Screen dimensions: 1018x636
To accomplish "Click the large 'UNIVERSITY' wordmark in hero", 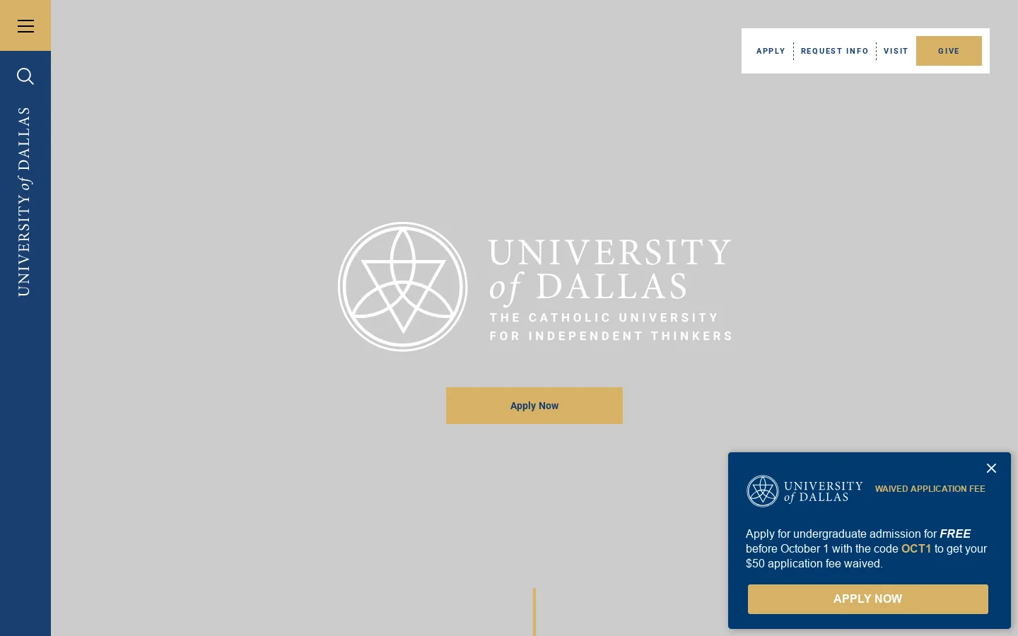I will tap(610, 252).
